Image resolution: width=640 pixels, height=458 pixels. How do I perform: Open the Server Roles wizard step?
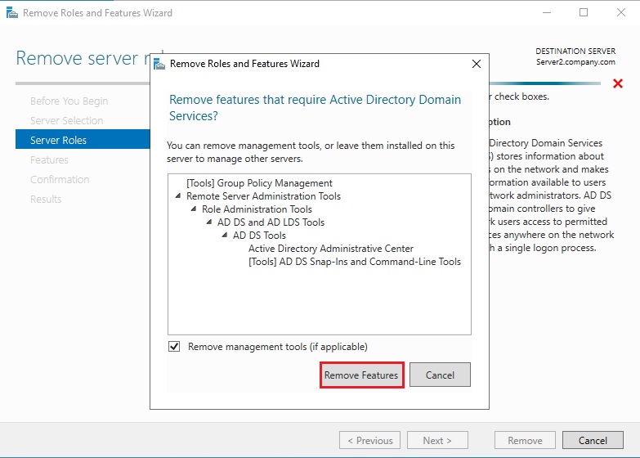click(58, 140)
